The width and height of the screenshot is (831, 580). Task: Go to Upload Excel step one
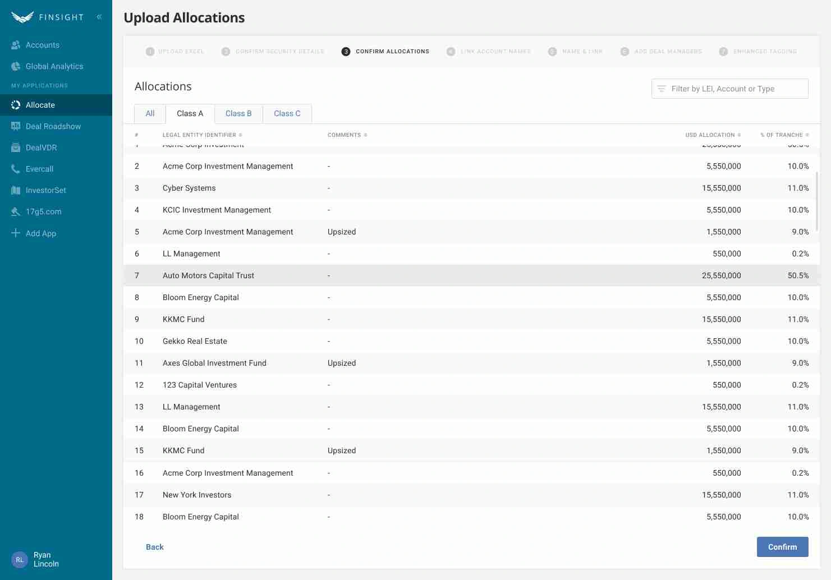[175, 51]
